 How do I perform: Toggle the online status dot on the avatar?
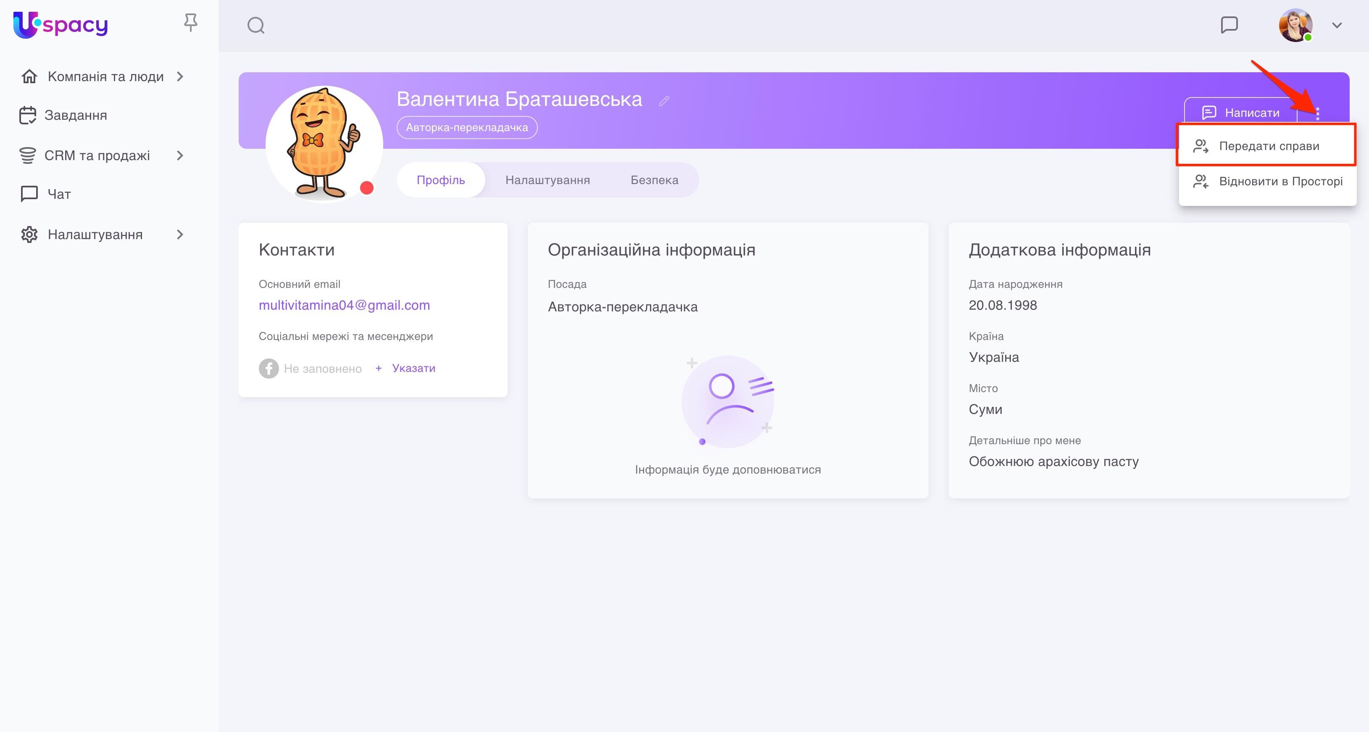[x=367, y=187]
